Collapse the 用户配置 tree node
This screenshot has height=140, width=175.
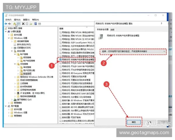pyautogui.click(x=6, y=106)
